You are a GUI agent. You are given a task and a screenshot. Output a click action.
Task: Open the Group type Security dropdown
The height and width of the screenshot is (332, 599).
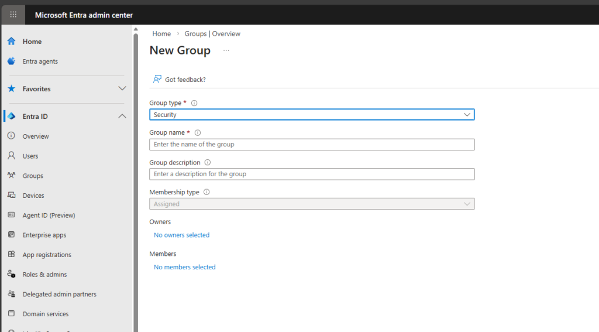[312, 115]
